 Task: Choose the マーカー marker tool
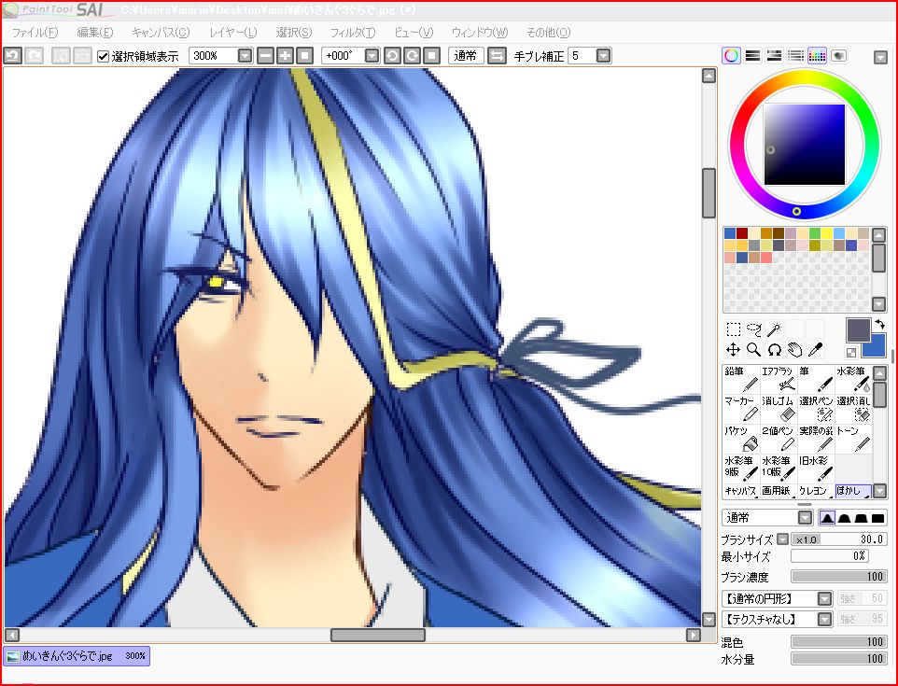[x=741, y=409]
